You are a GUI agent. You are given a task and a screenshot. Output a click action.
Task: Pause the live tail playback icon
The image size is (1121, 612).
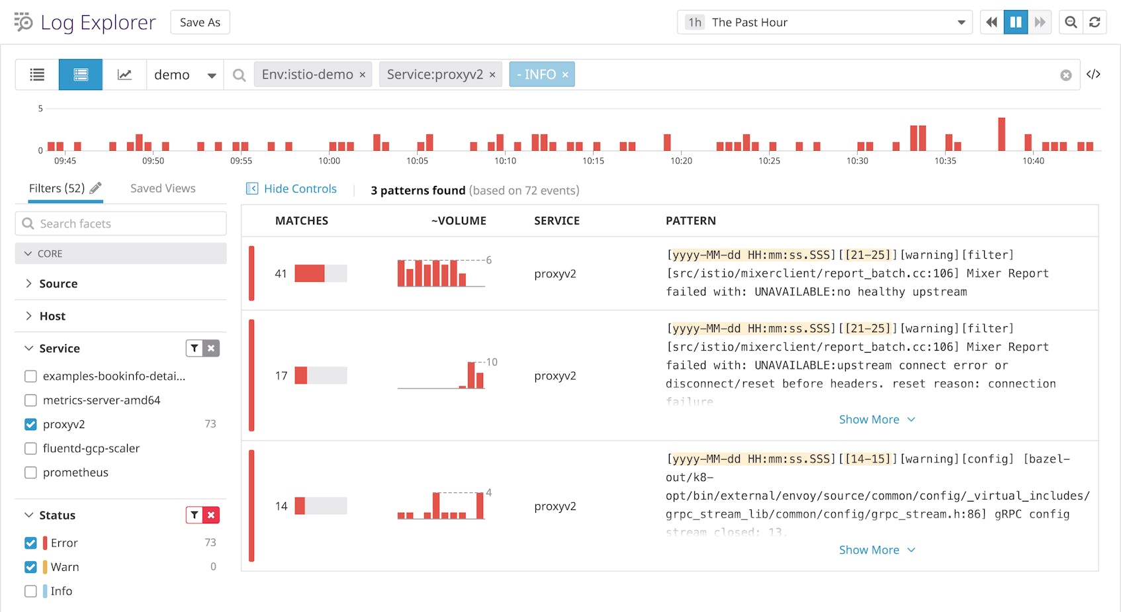coord(1016,22)
